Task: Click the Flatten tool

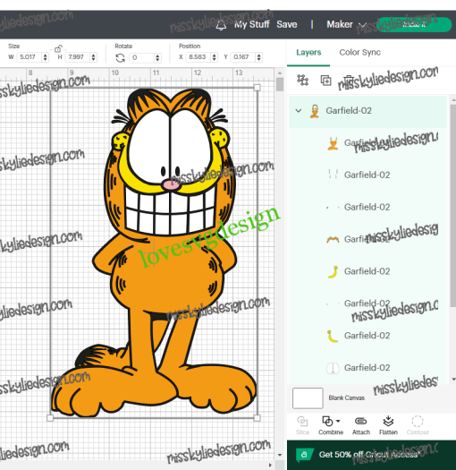Action: (x=388, y=425)
